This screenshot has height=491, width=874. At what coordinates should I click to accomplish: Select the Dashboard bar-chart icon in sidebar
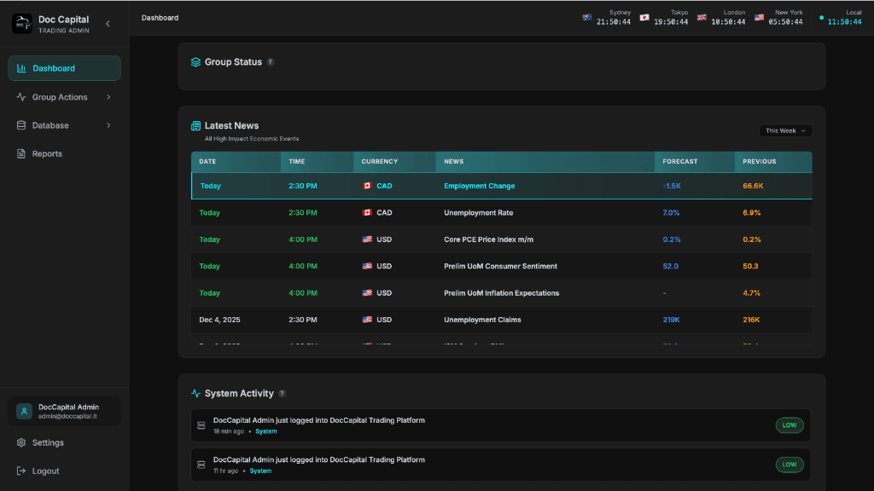click(x=20, y=68)
